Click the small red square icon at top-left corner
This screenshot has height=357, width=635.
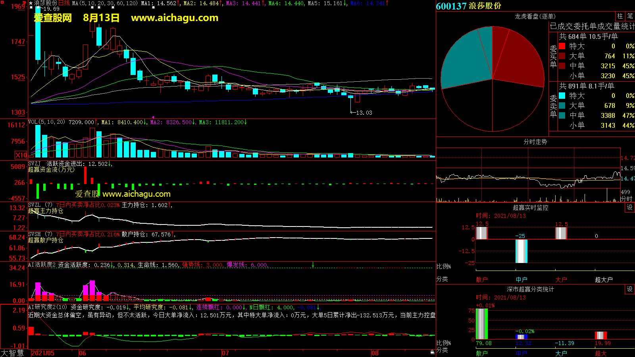(2, 2)
